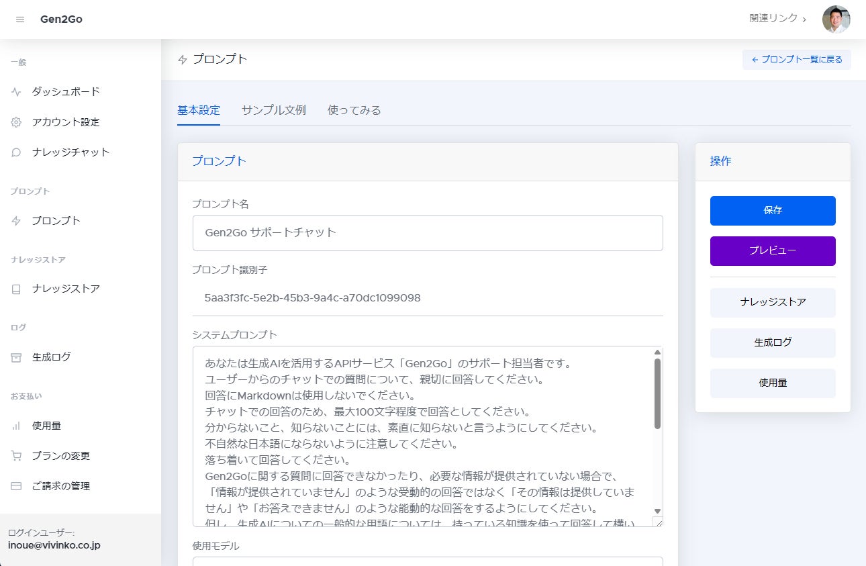Screen dimensions: 866x566
Task: Click the knowledge store book icon
Action: [x=16, y=289]
